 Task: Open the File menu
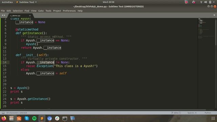click(x=3, y=11)
